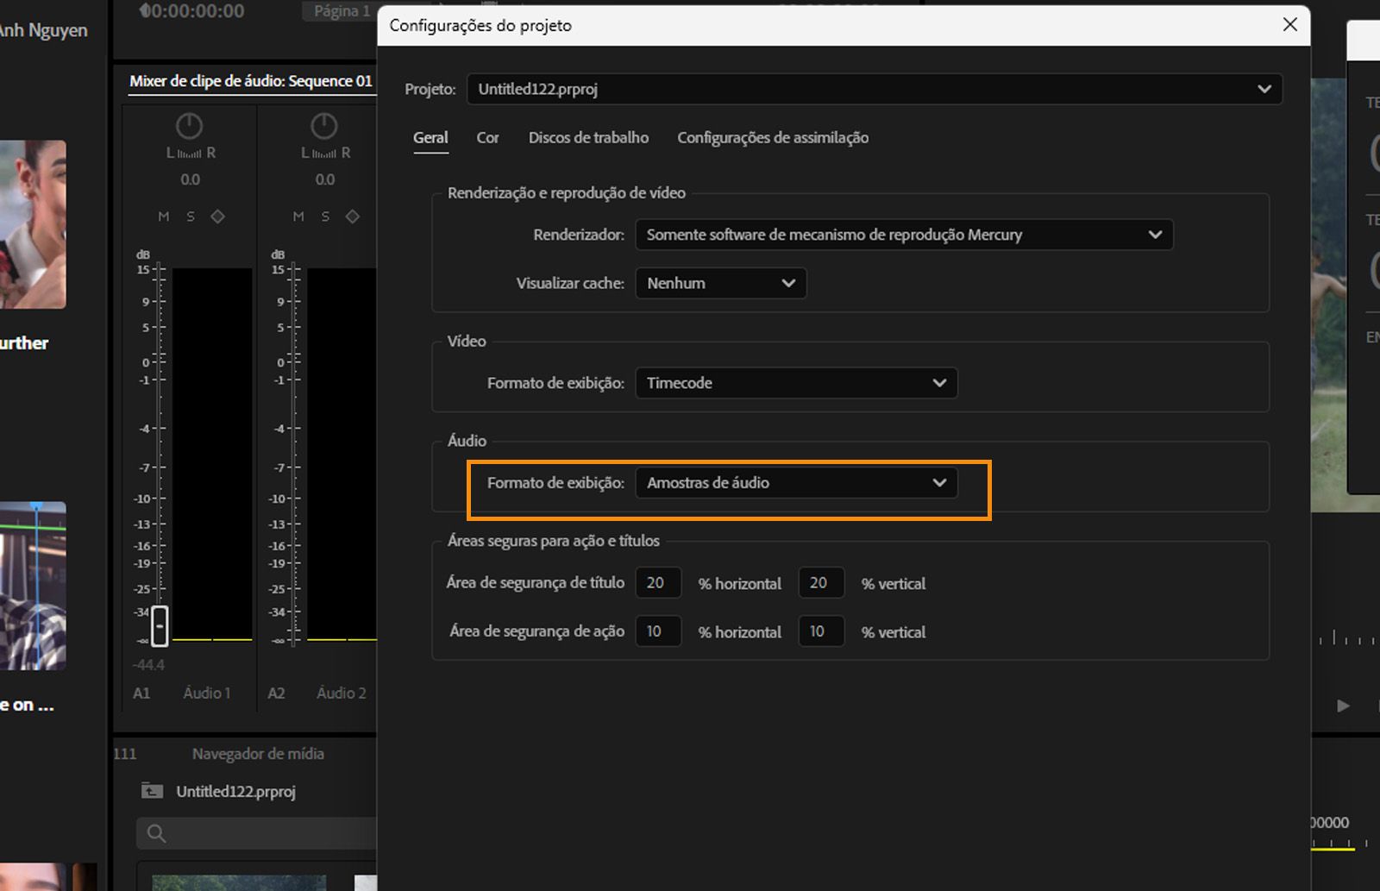
Task: Open the audio Formato de exibição dropdown
Action: click(795, 483)
